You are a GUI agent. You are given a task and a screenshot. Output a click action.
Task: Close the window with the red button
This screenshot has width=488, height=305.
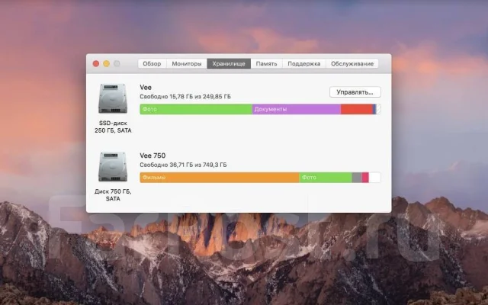click(96, 63)
